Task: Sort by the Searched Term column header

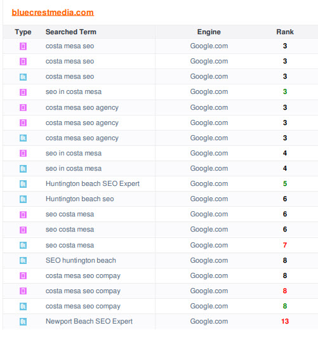Action: pos(71,32)
